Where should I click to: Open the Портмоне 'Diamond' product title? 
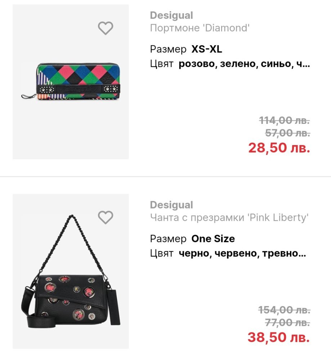click(x=200, y=28)
